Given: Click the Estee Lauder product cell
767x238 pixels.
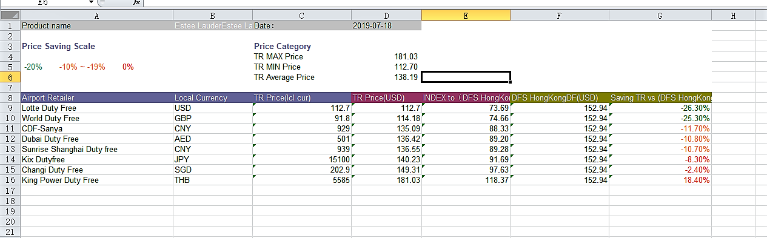Looking at the screenshot, I should click(x=212, y=26).
